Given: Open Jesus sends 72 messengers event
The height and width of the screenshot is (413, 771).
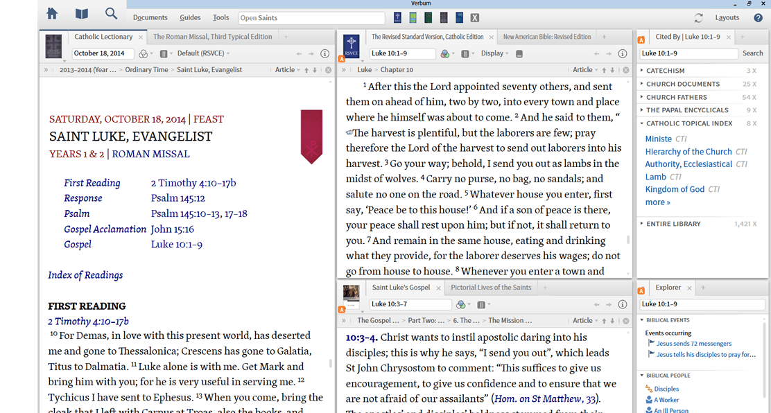Looking at the screenshot, I should tap(694, 344).
